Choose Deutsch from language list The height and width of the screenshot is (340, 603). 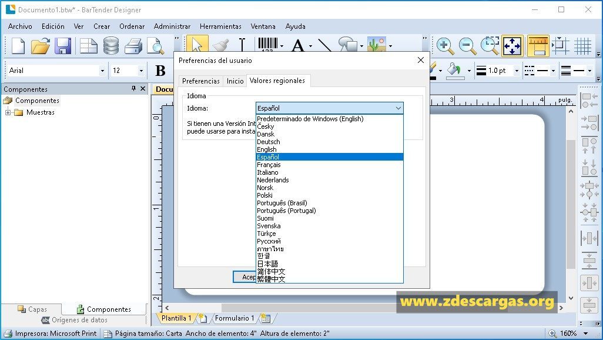click(x=330, y=142)
